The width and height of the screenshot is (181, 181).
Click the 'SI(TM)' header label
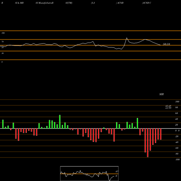(69, 3)
